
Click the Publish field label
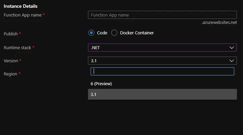10,34
